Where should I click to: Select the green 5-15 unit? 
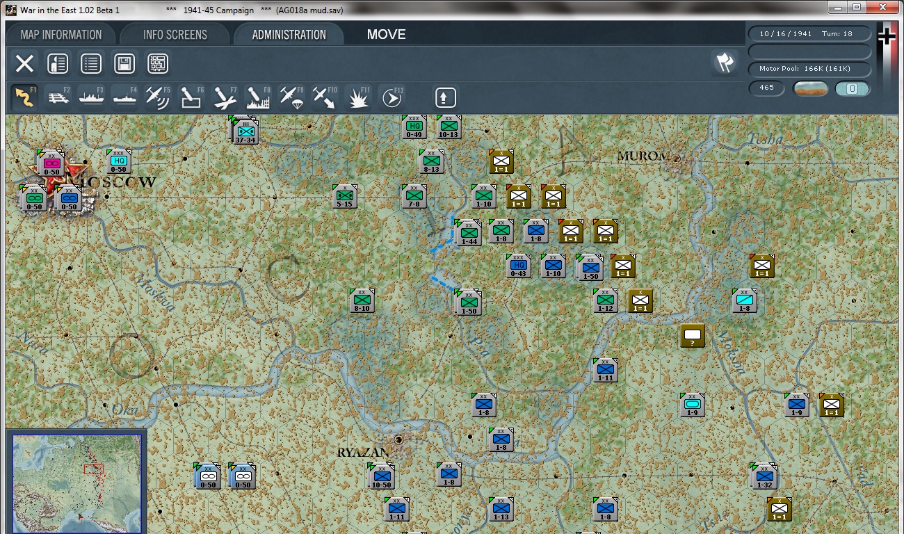345,197
